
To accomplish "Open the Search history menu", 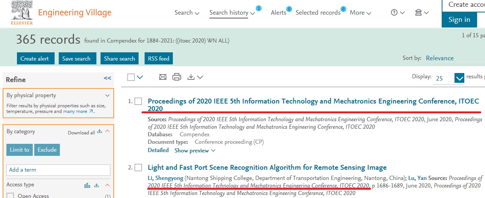I will pyautogui.click(x=232, y=12).
